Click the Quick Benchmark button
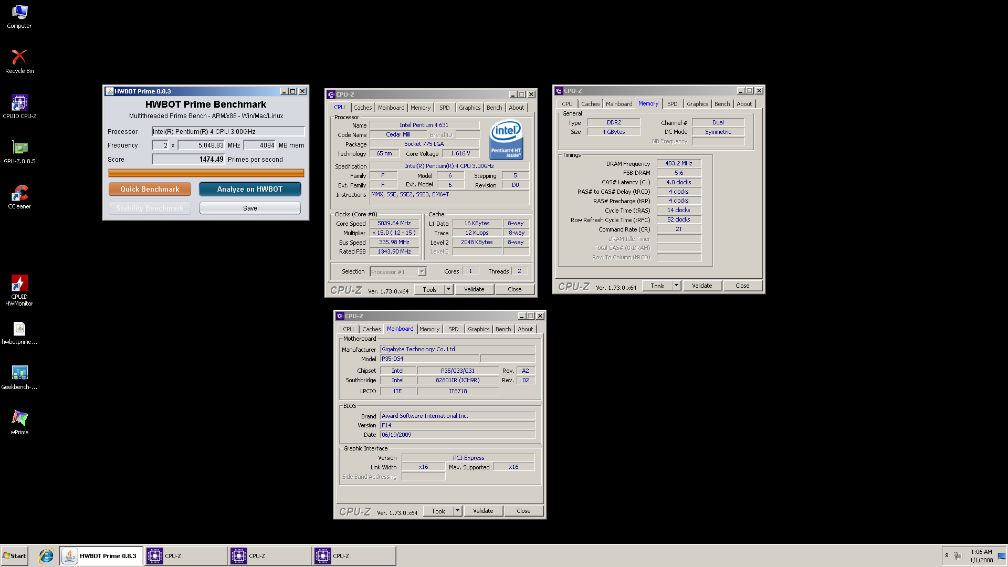The height and width of the screenshot is (567, 1008). [150, 189]
